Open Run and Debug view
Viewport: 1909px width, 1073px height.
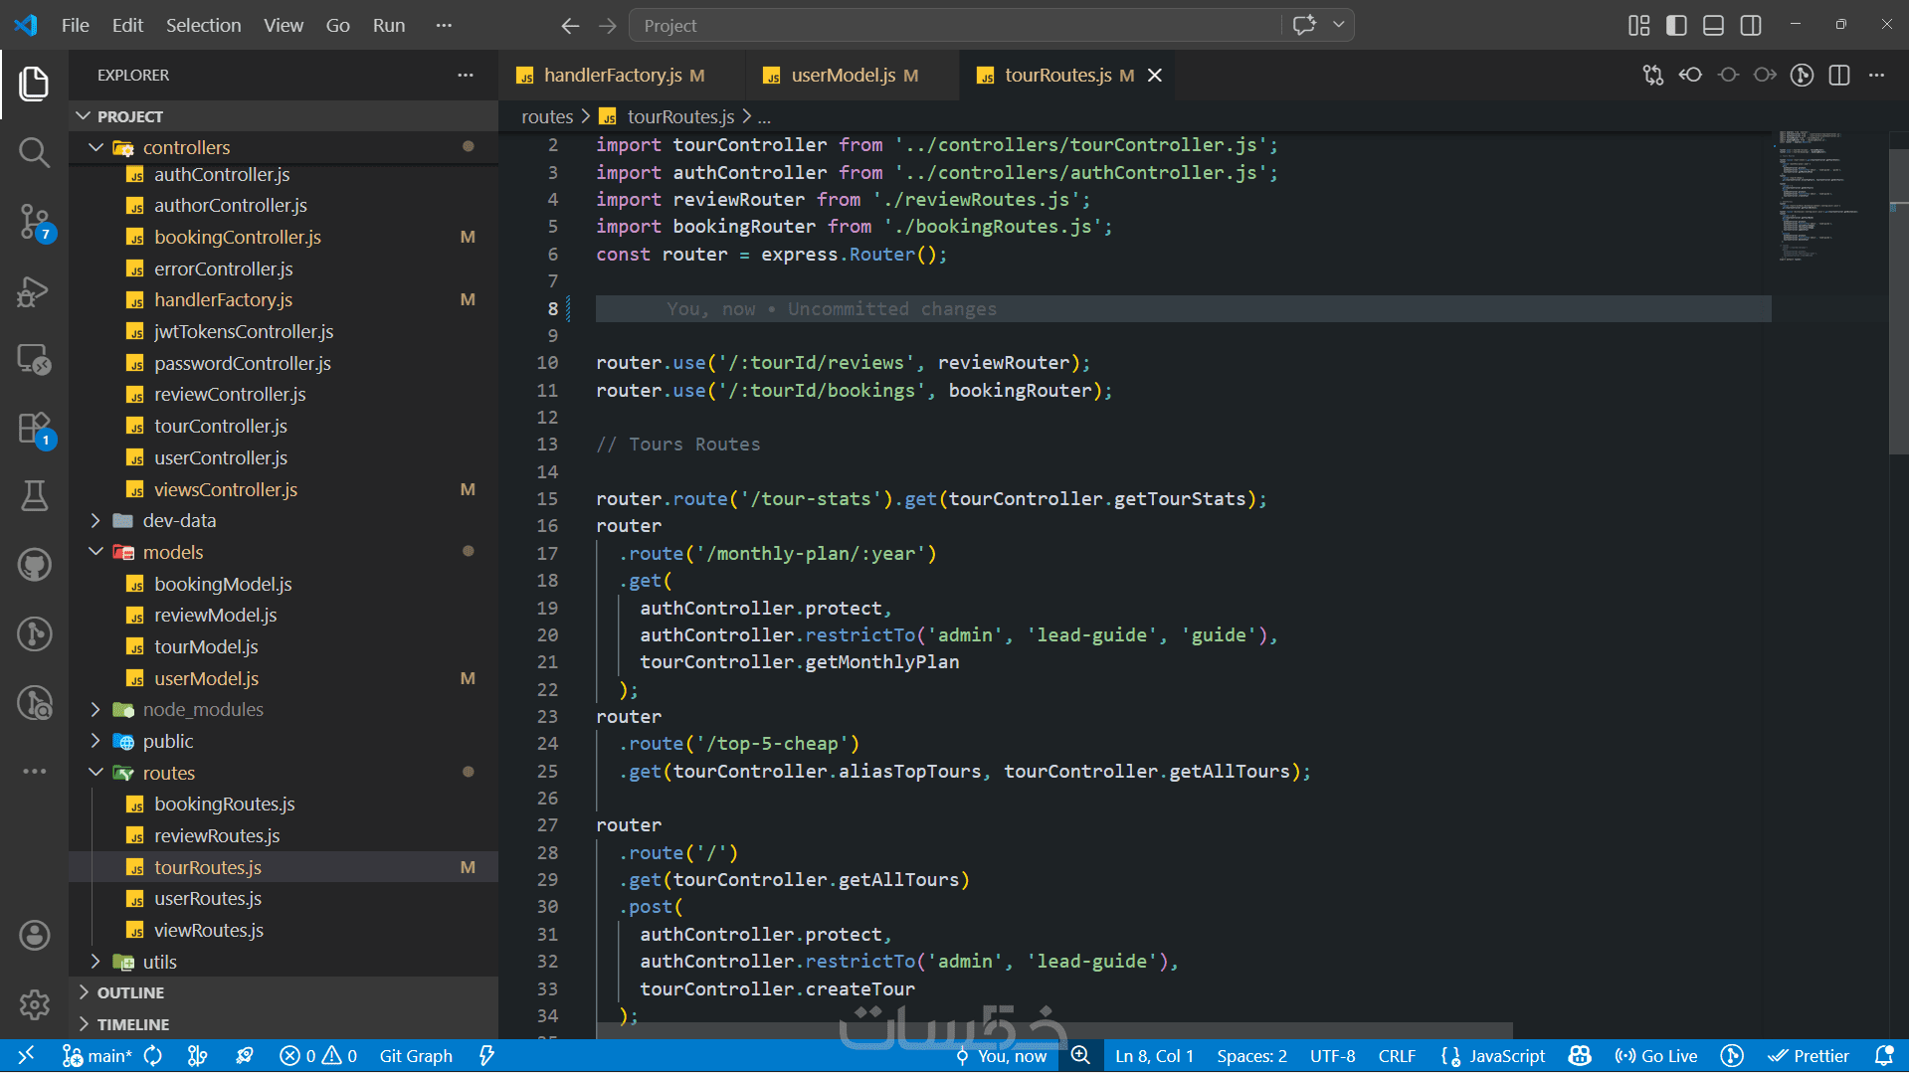tap(34, 291)
